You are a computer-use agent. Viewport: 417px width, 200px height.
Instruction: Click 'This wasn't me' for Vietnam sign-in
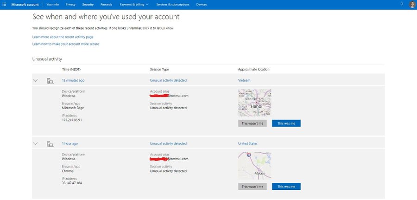click(x=253, y=123)
